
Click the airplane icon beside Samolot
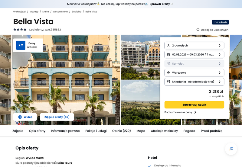click(x=168, y=64)
